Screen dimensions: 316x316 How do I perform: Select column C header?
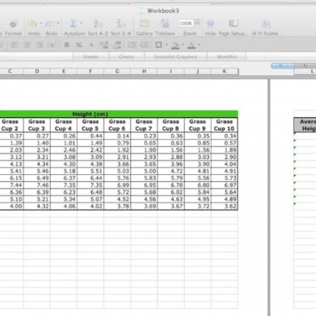click(x=10, y=71)
